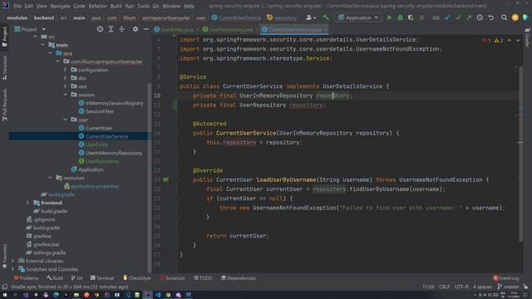Open the Structure side panel

coord(4,68)
